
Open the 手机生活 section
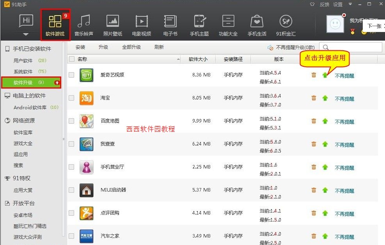pyautogui.click(x=257, y=25)
